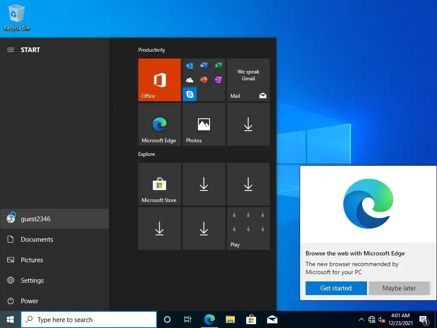Viewport: 437px width, 328px height.
Task: Launch Skype from the Office apps tile
Action: click(190, 94)
